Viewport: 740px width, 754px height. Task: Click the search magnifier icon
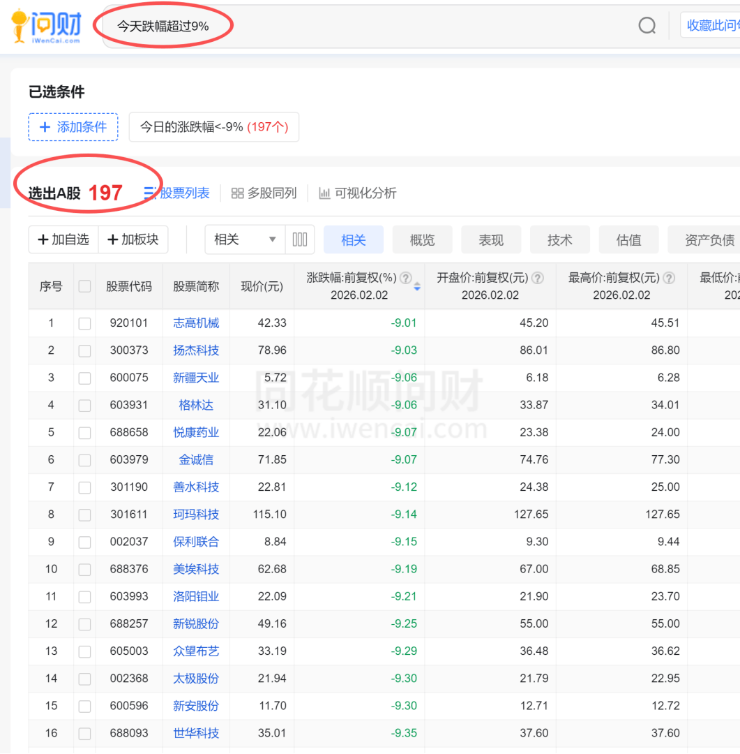(x=647, y=26)
